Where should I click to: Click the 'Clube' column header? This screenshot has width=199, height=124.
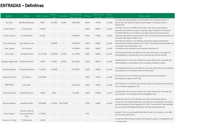click(26, 16)
